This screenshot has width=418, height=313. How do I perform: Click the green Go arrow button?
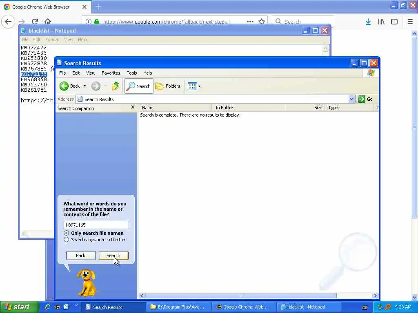(362, 99)
